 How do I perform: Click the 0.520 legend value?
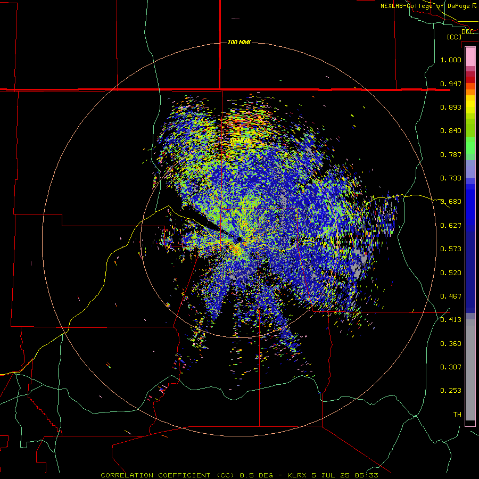point(451,273)
